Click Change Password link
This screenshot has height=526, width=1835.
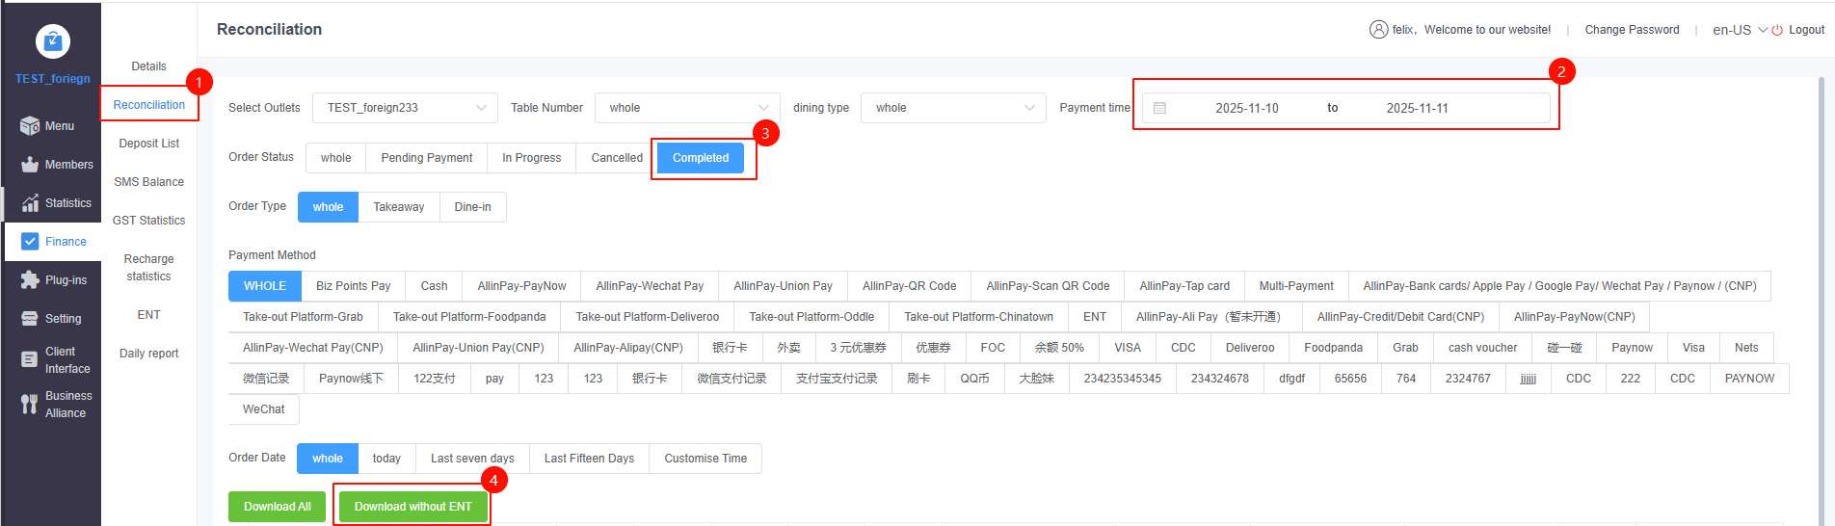1632,30
